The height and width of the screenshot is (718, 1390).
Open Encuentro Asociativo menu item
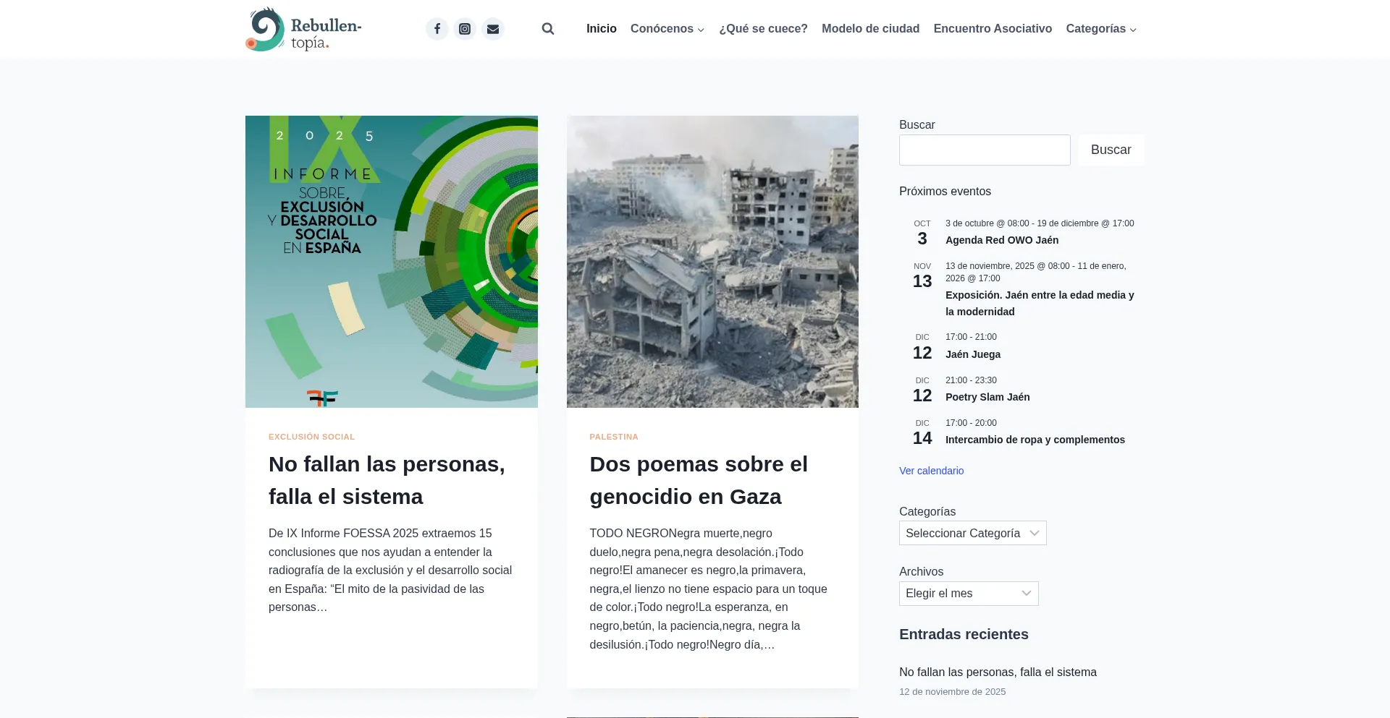[x=992, y=29]
